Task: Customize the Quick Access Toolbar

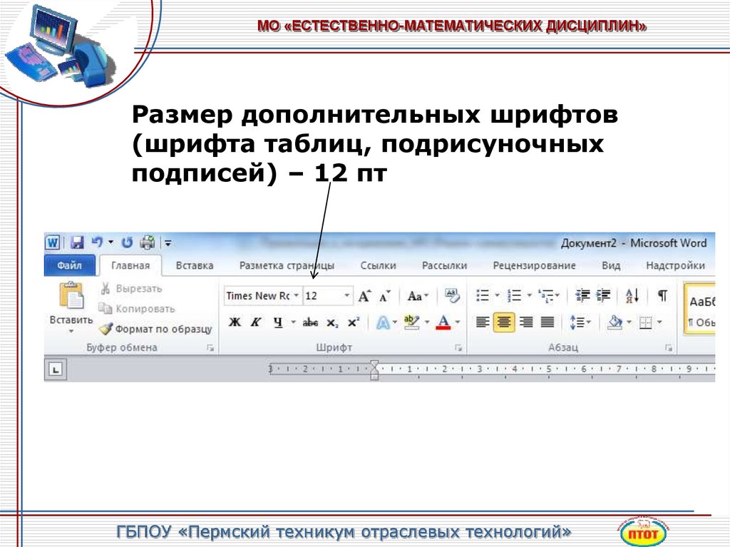Action: pos(168,242)
